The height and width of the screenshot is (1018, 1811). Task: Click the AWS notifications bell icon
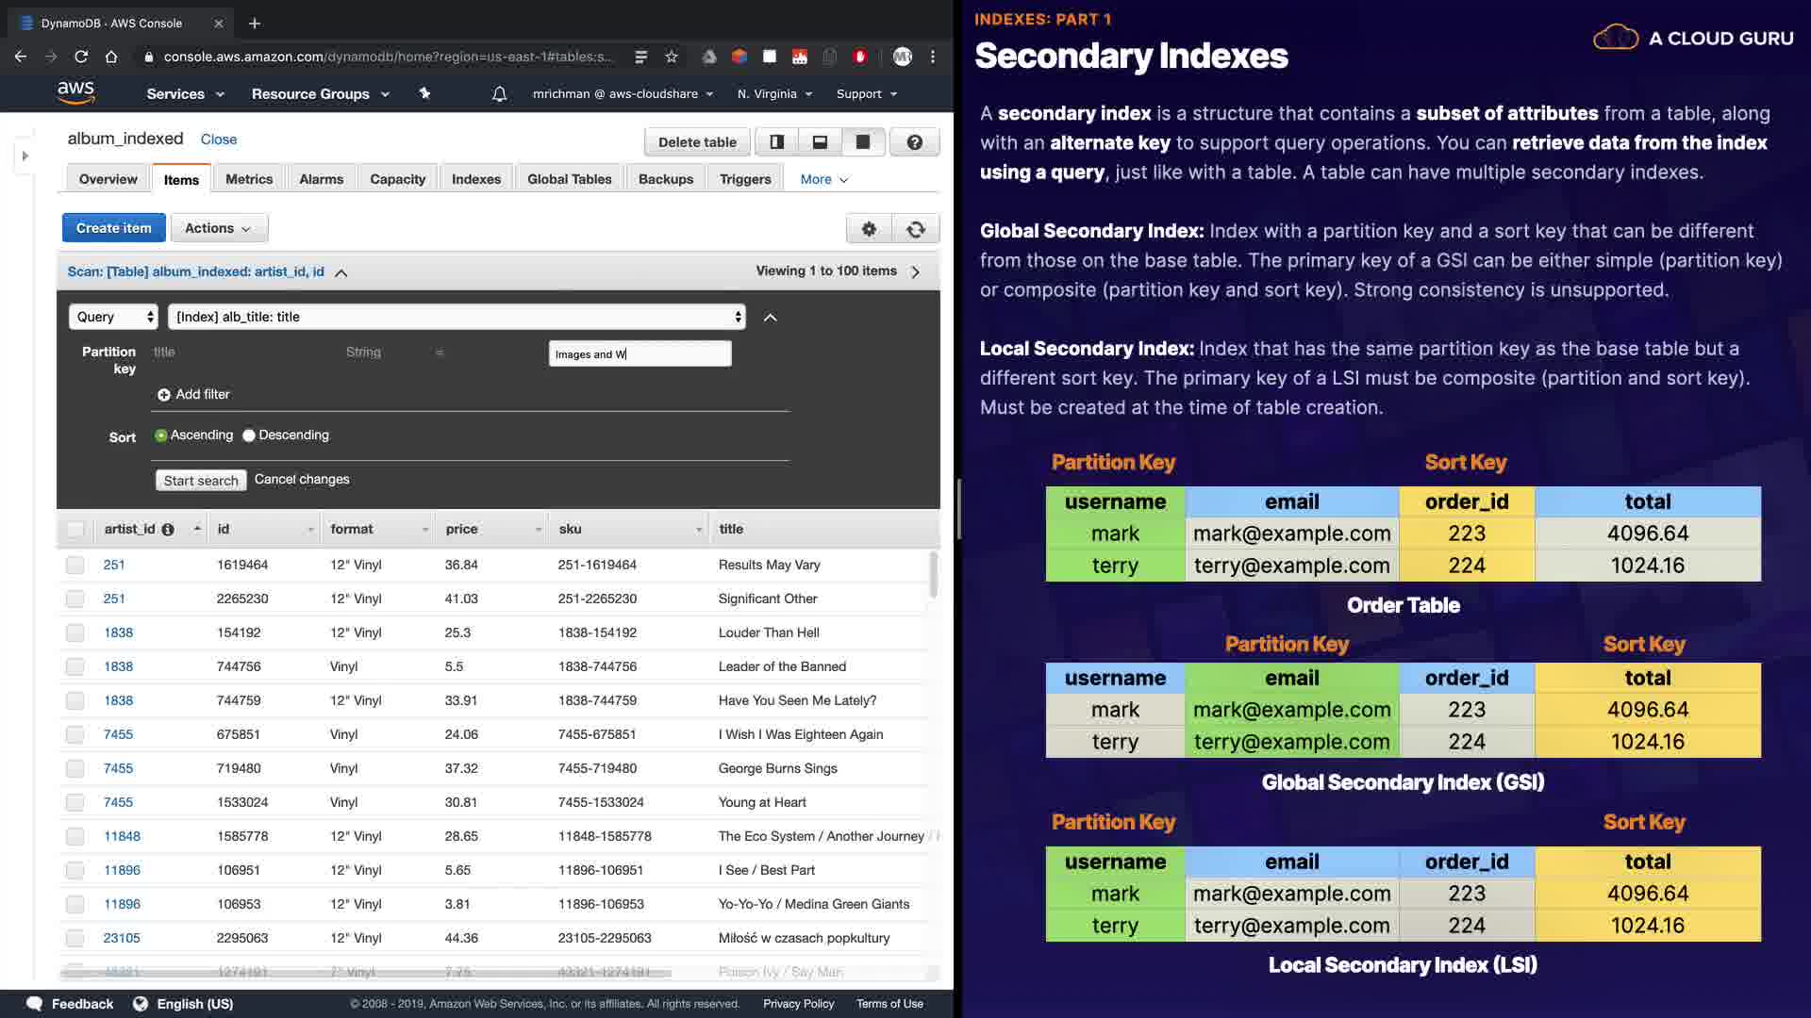click(x=499, y=94)
